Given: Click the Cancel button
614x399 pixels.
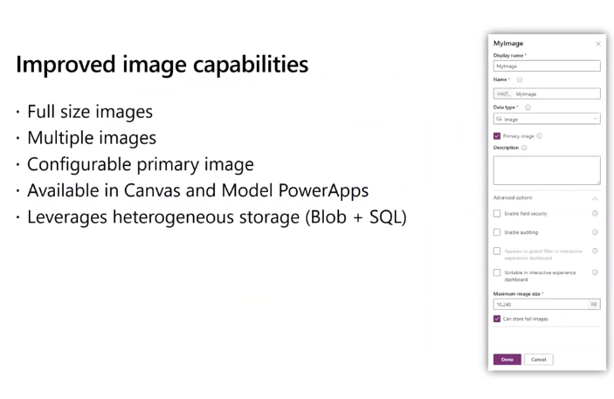Looking at the screenshot, I should (x=539, y=359).
